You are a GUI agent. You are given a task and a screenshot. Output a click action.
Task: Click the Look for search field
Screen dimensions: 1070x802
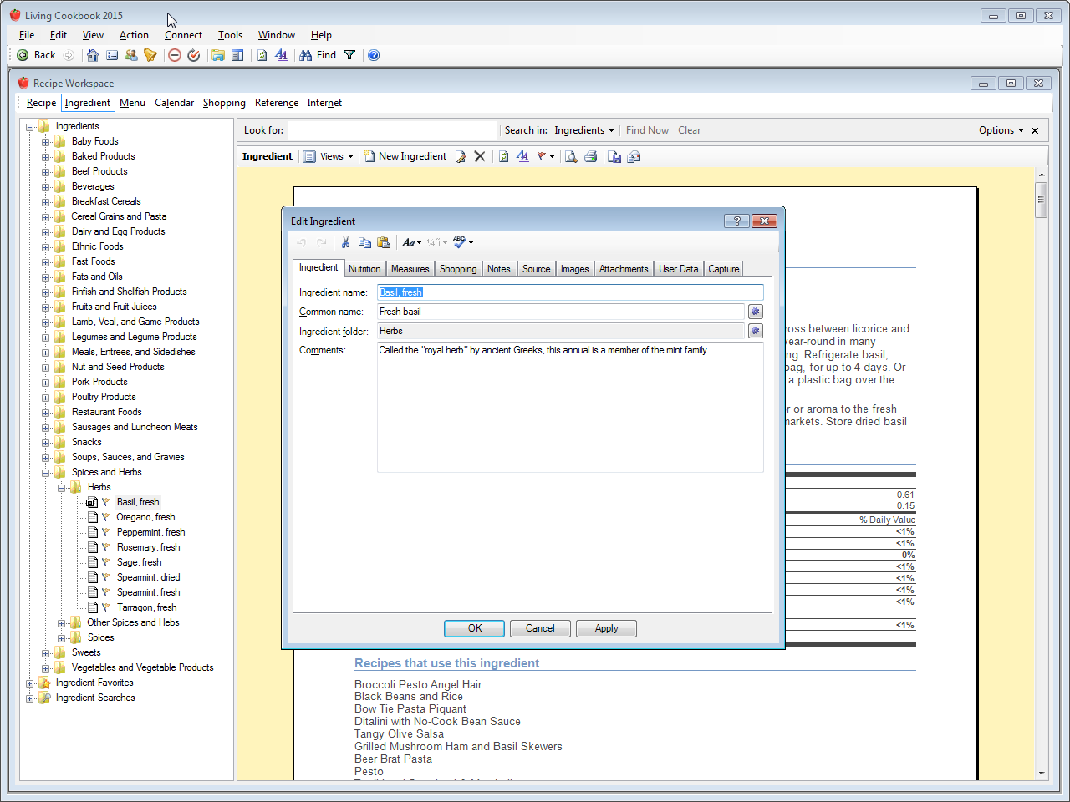click(x=392, y=130)
